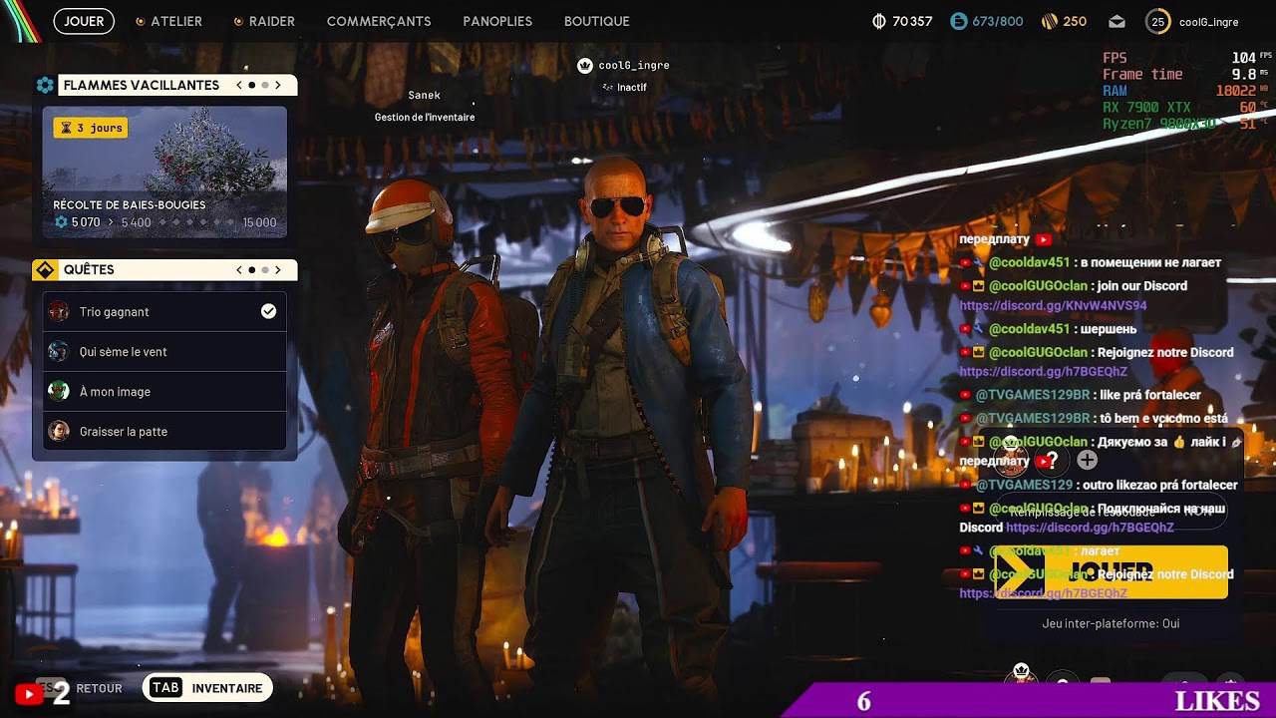Open the mail envelope icon

(1116, 22)
